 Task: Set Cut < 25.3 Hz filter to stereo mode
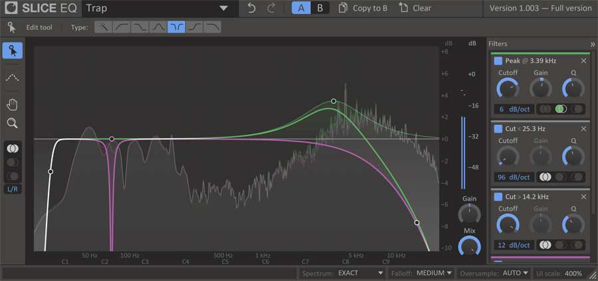pyautogui.click(x=546, y=177)
